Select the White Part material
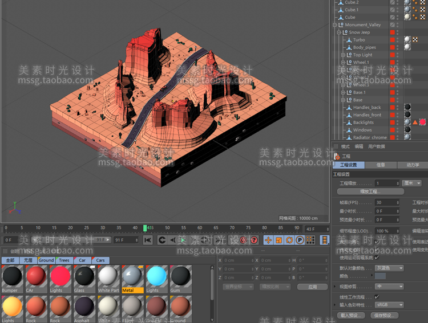This screenshot has width=428, height=323. pyautogui.click(x=108, y=279)
